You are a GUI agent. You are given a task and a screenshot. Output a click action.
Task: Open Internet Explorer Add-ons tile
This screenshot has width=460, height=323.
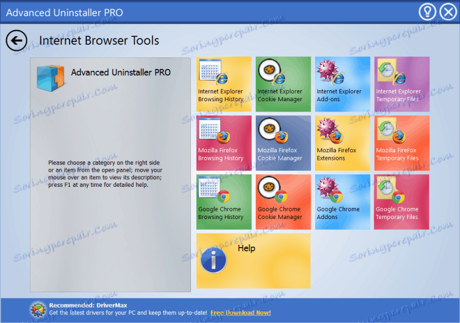pyautogui.click(x=342, y=84)
